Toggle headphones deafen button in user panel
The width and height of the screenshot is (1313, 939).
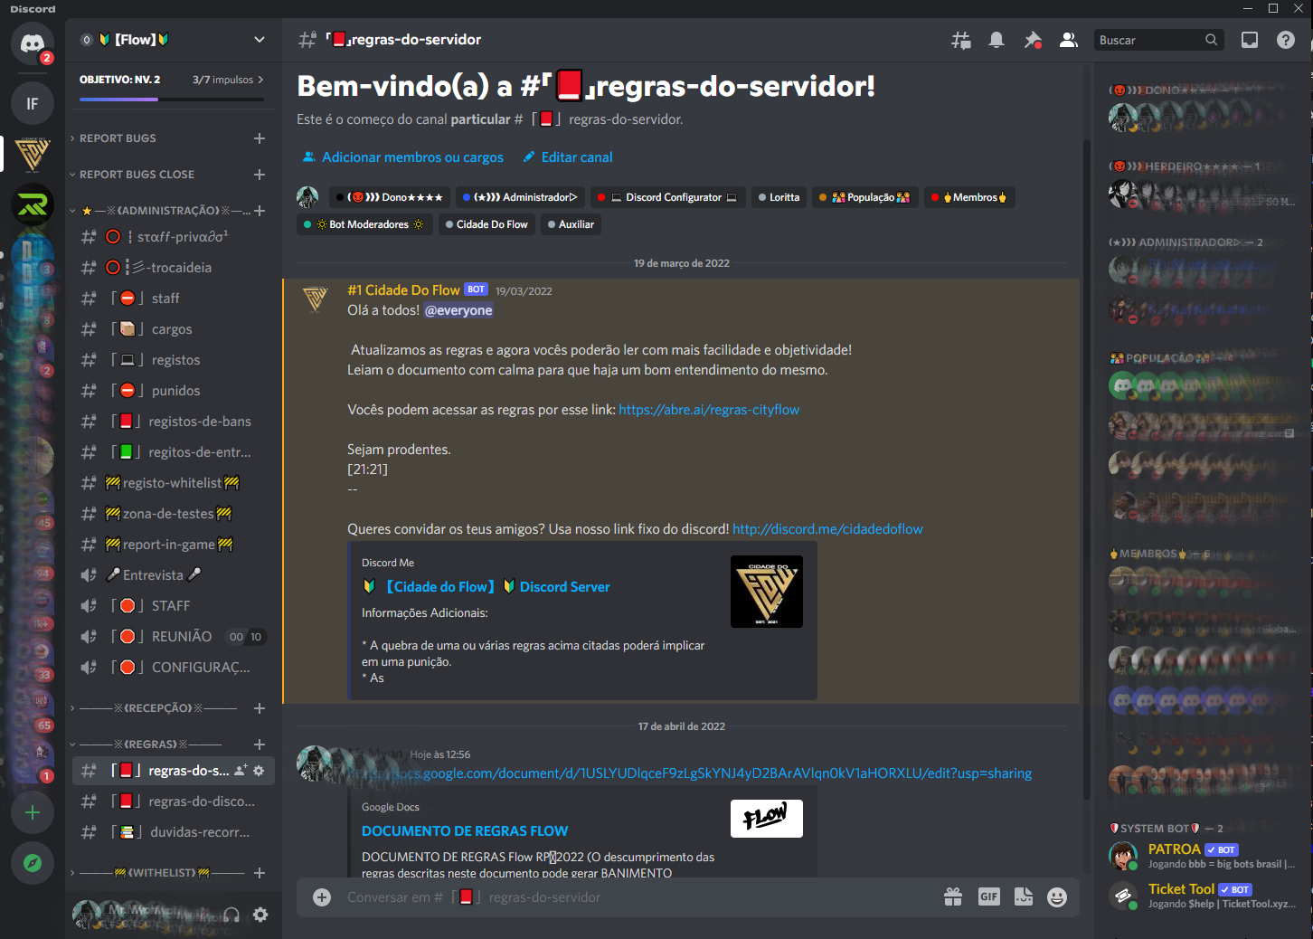coord(231,915)
